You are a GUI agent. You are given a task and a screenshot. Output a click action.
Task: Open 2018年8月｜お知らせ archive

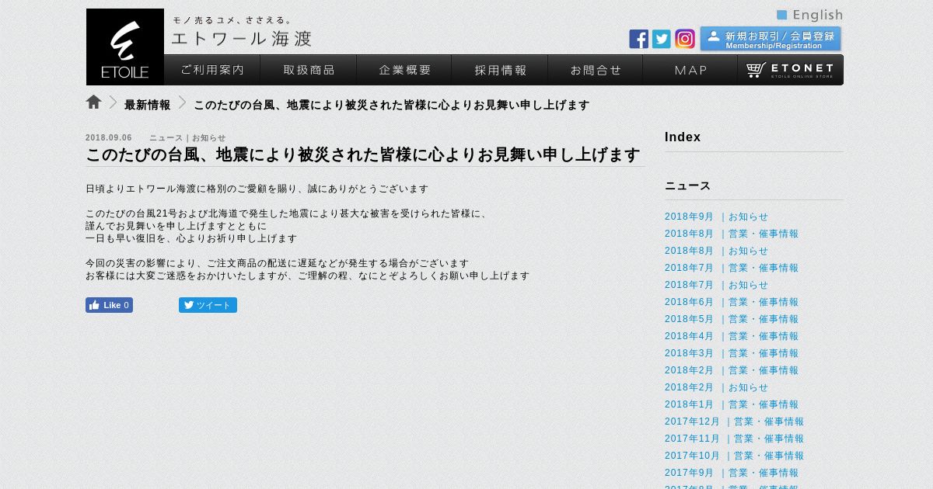[716, 251]
